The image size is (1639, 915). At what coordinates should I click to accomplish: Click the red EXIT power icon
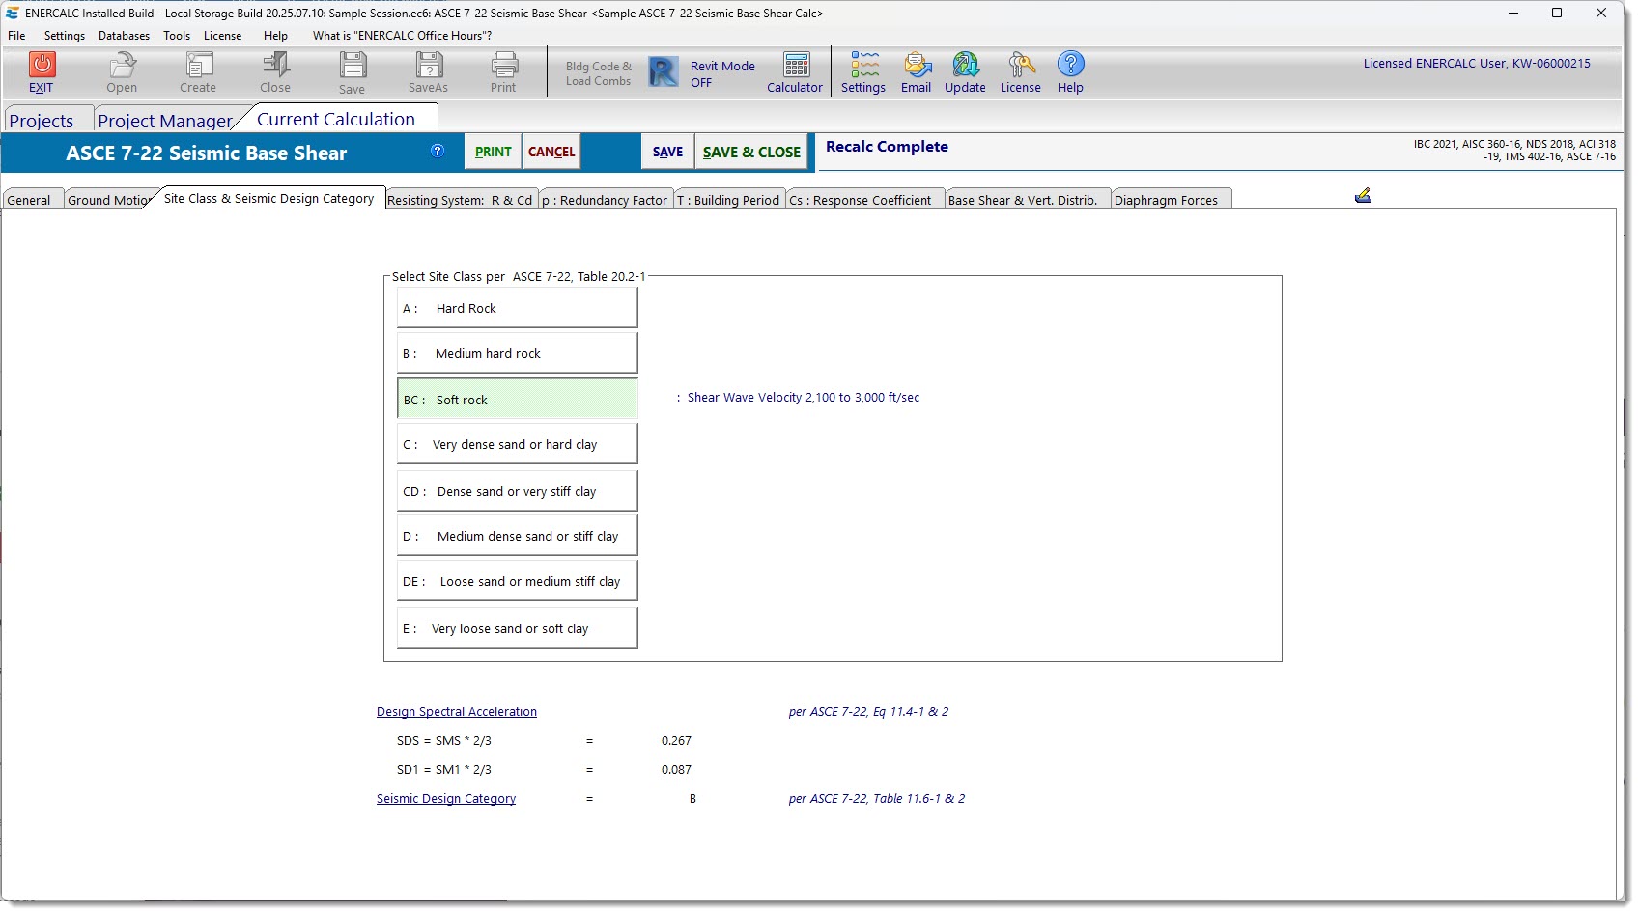pyautogui.click(x=42, y=65)
